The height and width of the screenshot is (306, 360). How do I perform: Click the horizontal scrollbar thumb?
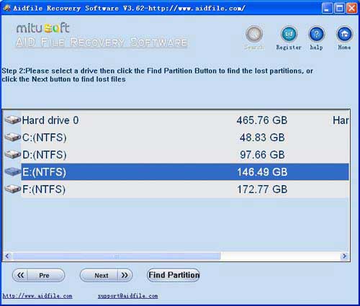(x=117, y=256)
